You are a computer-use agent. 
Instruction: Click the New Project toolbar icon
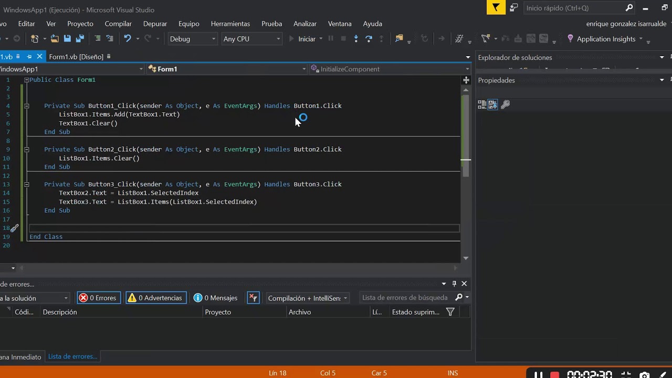35,39
